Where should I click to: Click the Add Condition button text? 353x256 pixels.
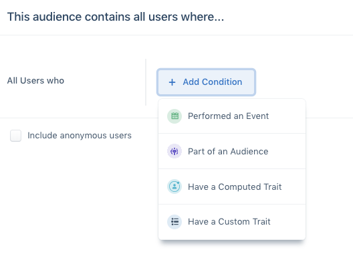[x=213, y=82]
